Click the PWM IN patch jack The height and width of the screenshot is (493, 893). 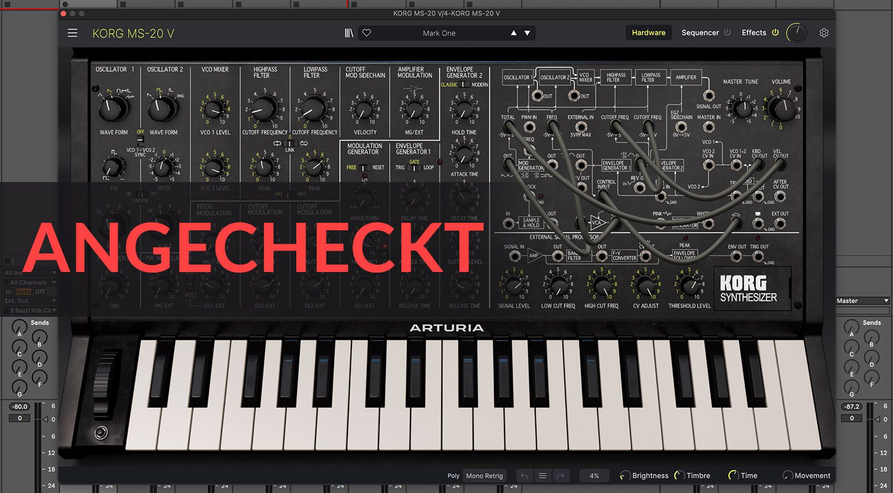[x=528, y=128]
